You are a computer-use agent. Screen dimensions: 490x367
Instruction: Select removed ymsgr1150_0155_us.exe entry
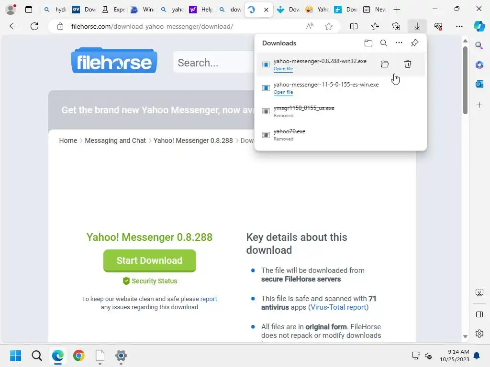click(x=341, y=111)
